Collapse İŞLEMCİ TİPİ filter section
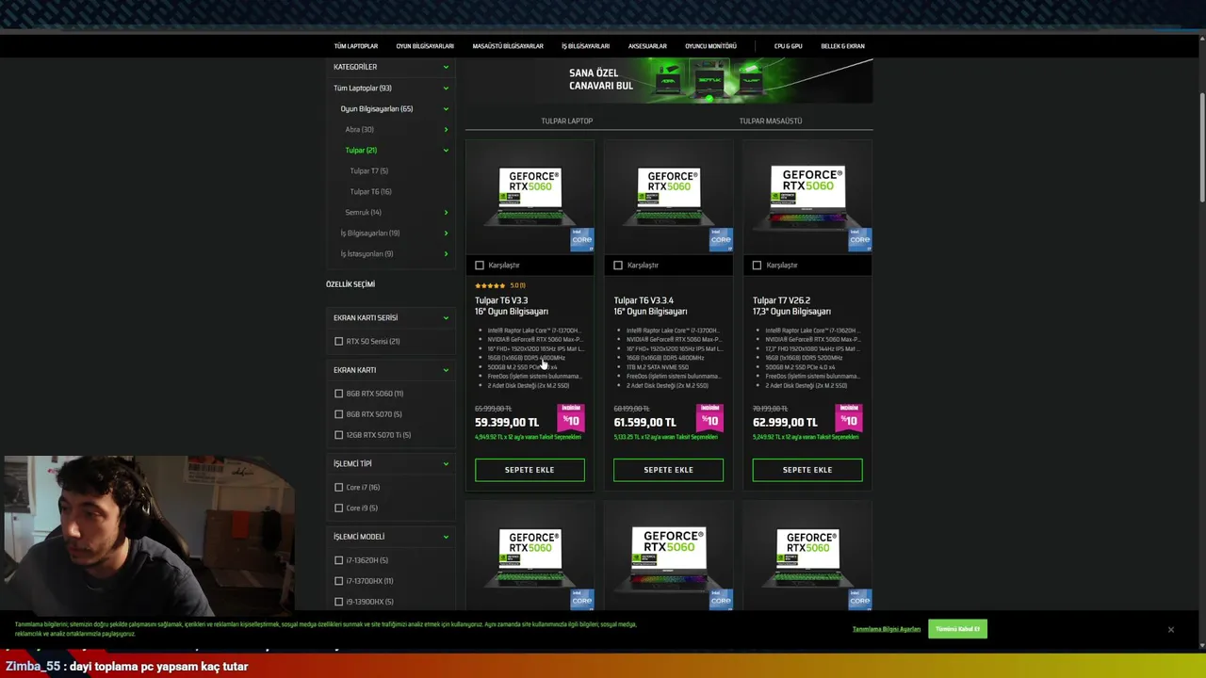This screenshot has width=1206, height=678. point(446,463)
